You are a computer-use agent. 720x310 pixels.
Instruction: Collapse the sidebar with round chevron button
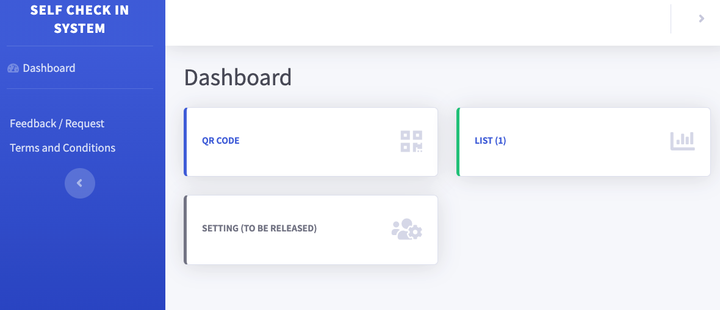coord(80,183)
